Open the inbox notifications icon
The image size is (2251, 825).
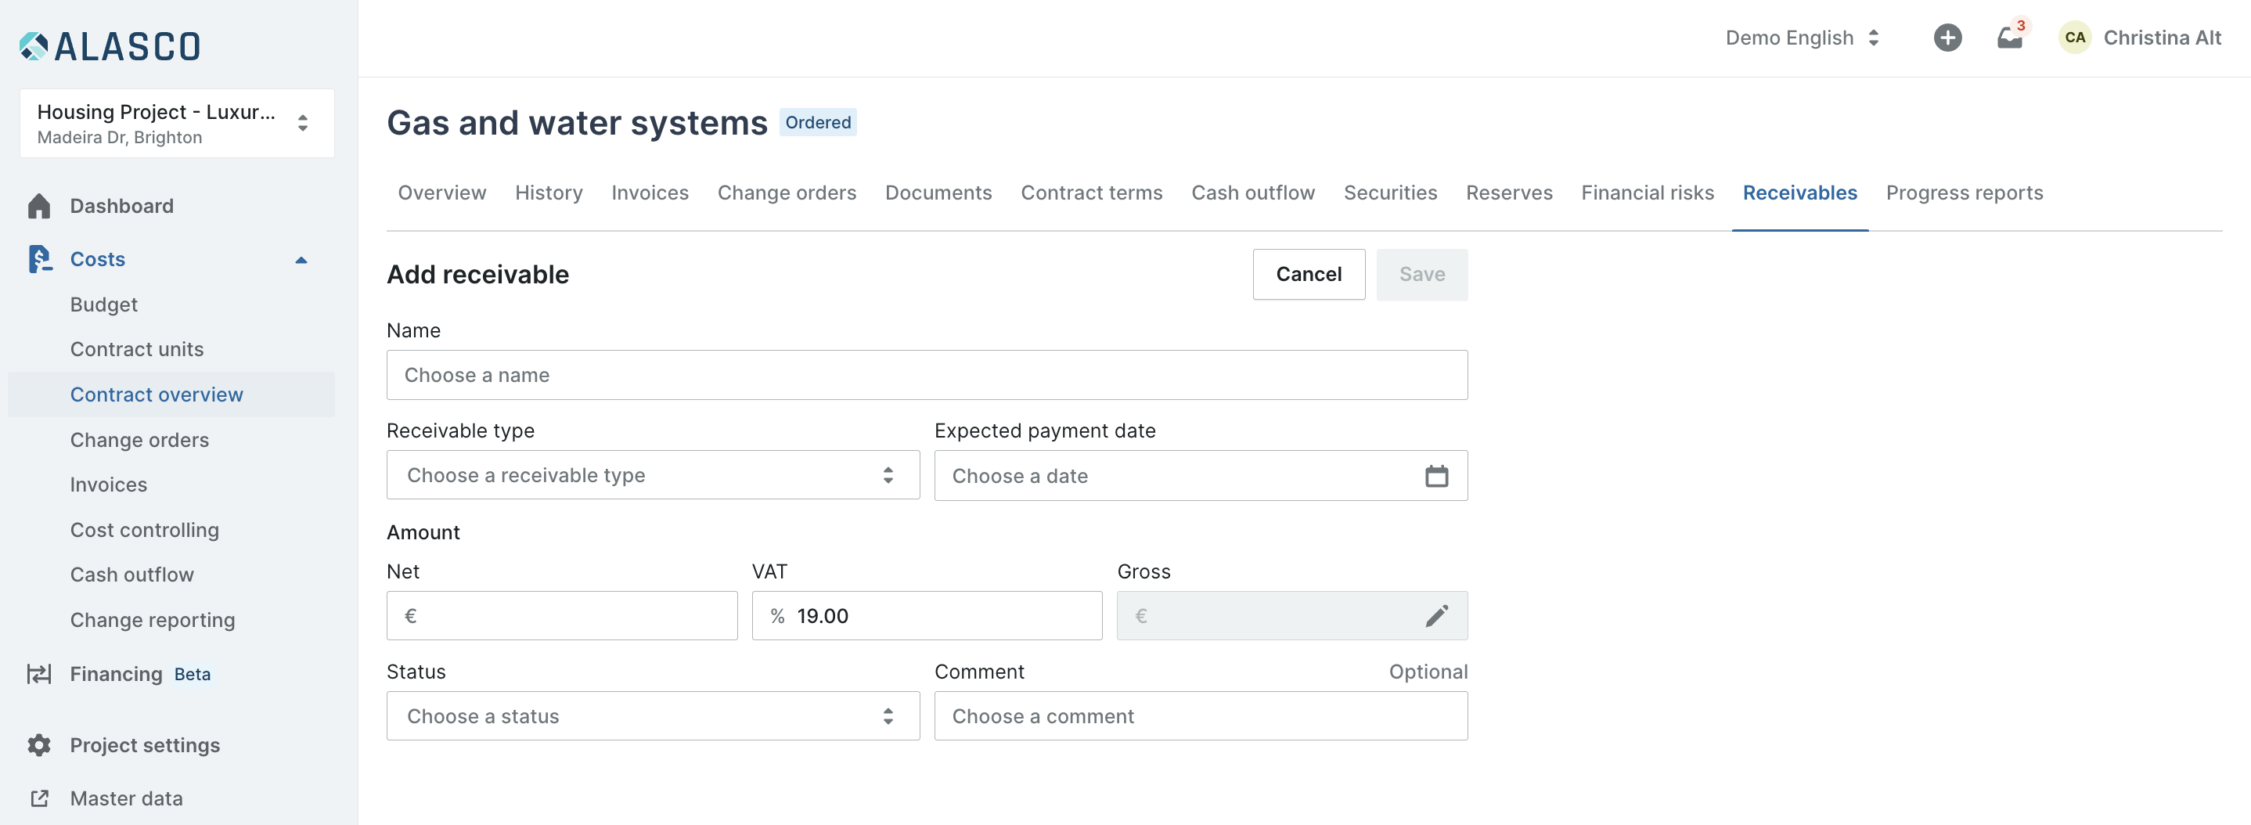click(x=2010, y=38)
